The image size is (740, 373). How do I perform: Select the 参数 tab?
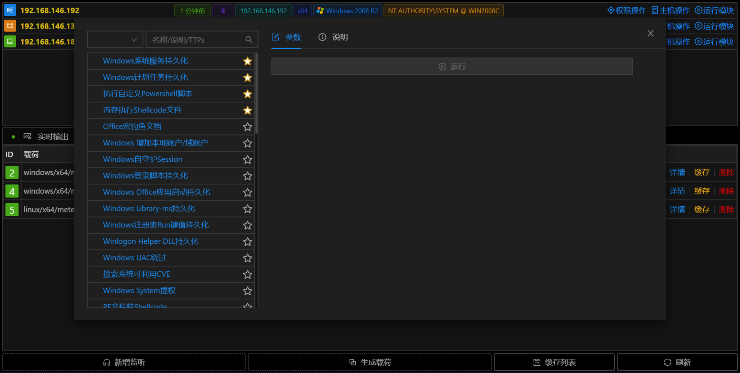pyautogui.click(x=286, y=37)
